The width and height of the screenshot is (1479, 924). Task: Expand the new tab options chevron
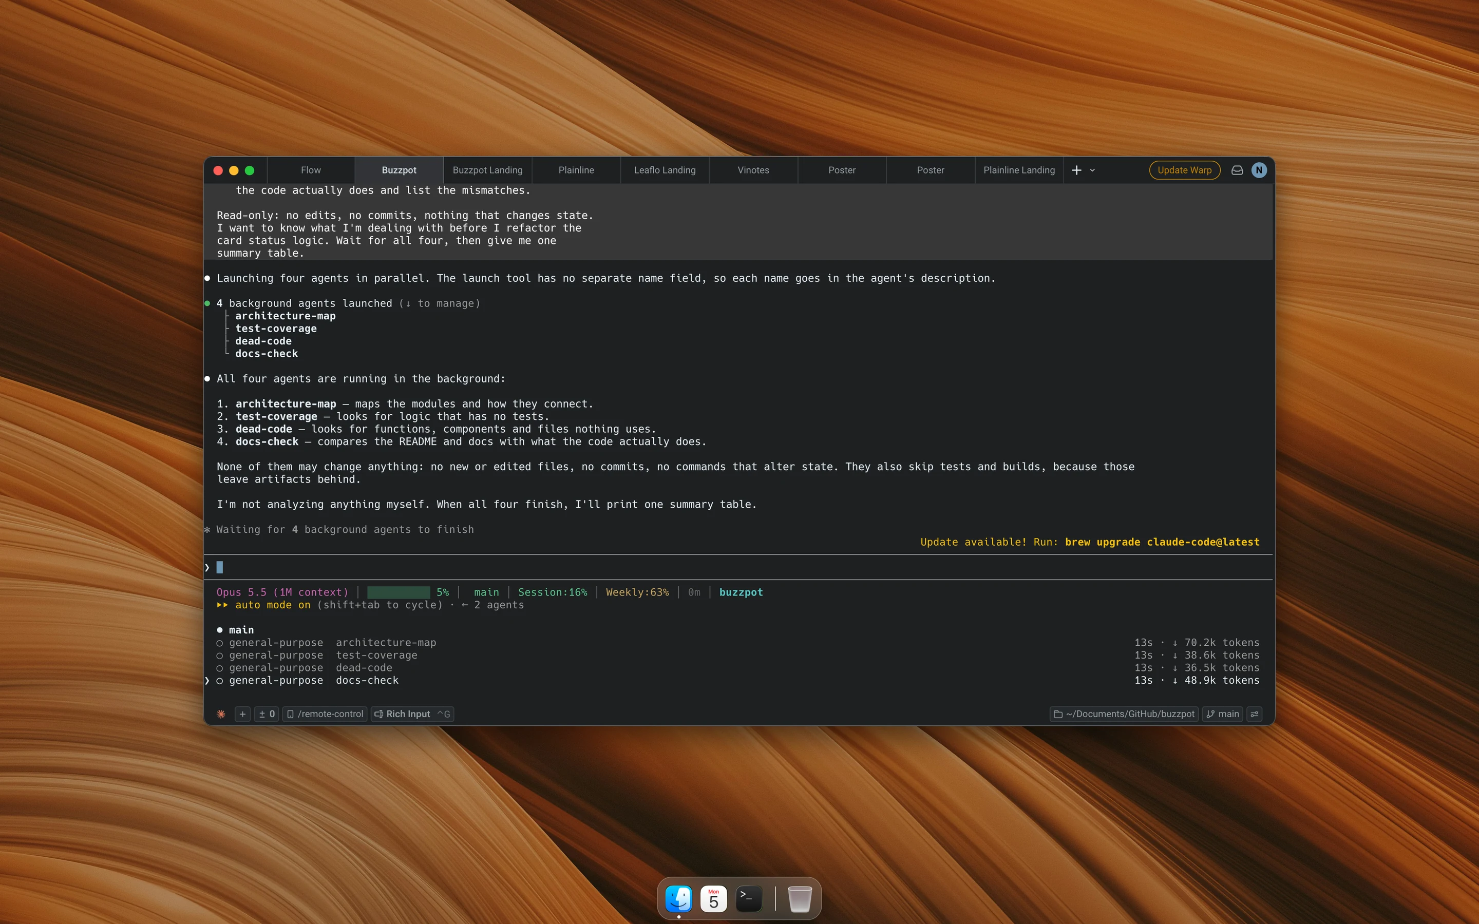pos(1092,170)
